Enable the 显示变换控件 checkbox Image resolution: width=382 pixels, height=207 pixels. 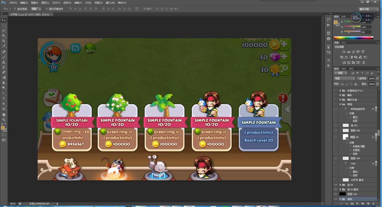46,9
